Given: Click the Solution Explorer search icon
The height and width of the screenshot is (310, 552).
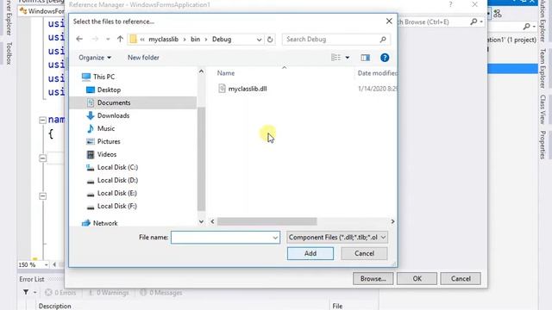Looking at the screenshot, I should [526, 27].
